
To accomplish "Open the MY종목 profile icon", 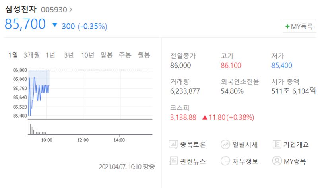I will (x=277, y=161).
